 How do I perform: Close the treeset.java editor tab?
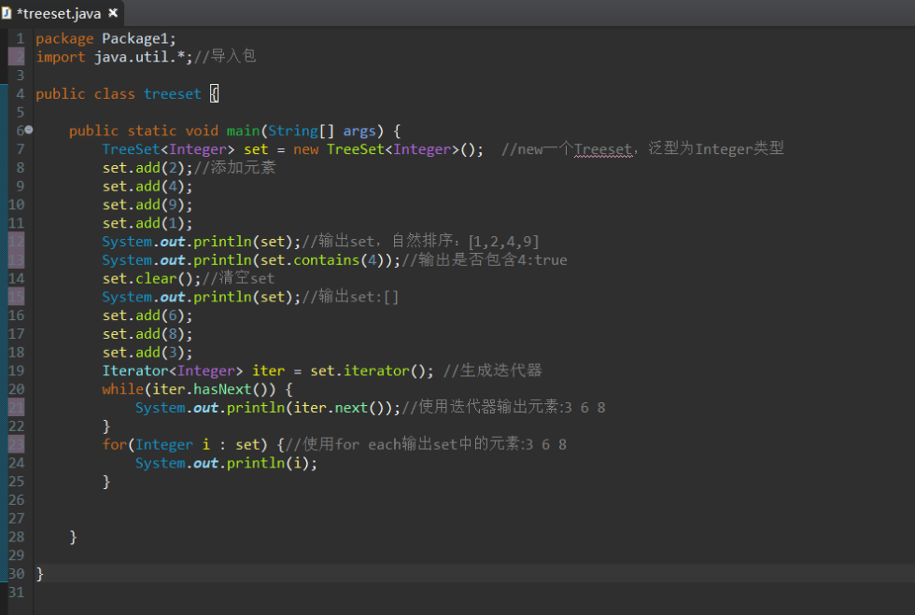(113, 13)
